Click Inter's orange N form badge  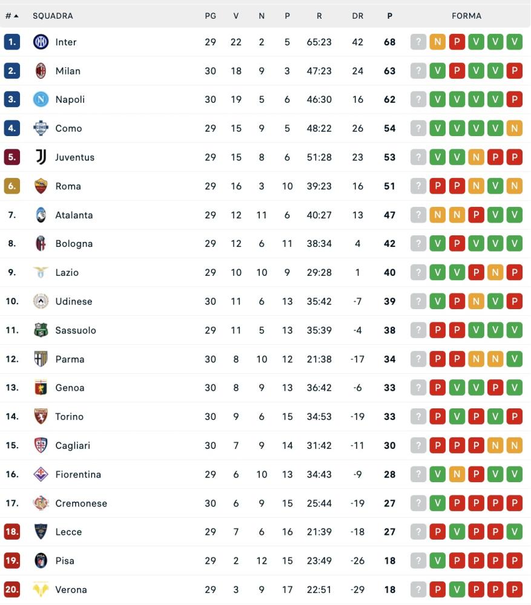(437, 42)
